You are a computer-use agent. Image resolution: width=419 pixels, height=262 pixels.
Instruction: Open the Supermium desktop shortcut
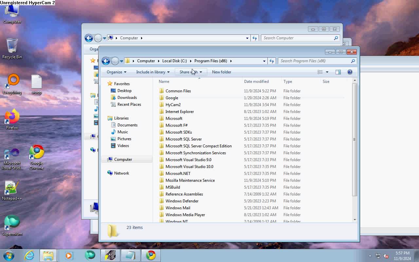tap(12, 225)
